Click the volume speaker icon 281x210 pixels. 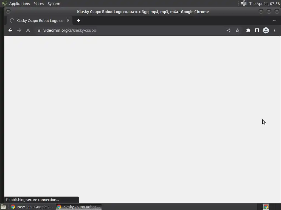[x=244, y=3]
